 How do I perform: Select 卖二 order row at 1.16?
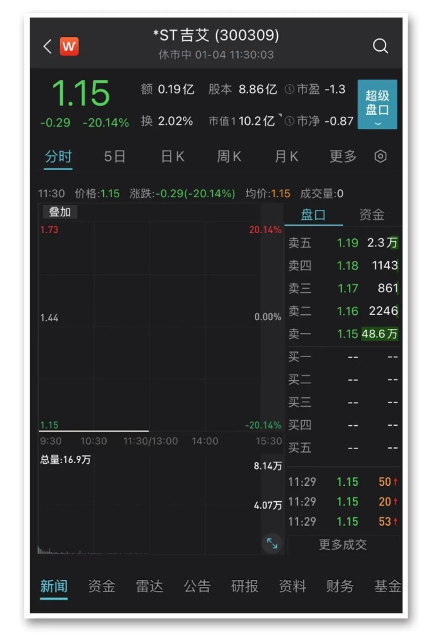click(343, 311)
